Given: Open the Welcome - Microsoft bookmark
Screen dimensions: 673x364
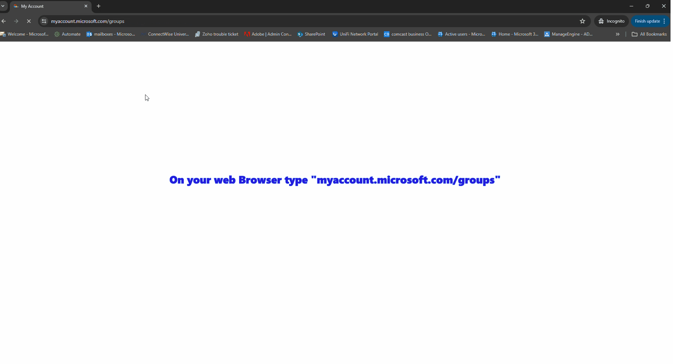Looking at the screenshot, I should [25, 34].
